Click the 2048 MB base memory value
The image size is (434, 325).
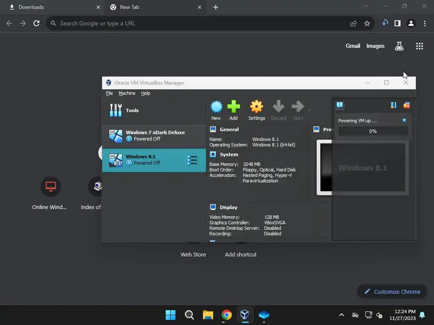coord(252,164)
